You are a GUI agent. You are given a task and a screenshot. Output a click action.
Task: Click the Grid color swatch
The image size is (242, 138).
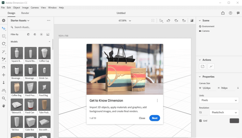234,121
